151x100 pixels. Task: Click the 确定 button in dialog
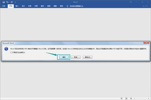pos(64,57)
